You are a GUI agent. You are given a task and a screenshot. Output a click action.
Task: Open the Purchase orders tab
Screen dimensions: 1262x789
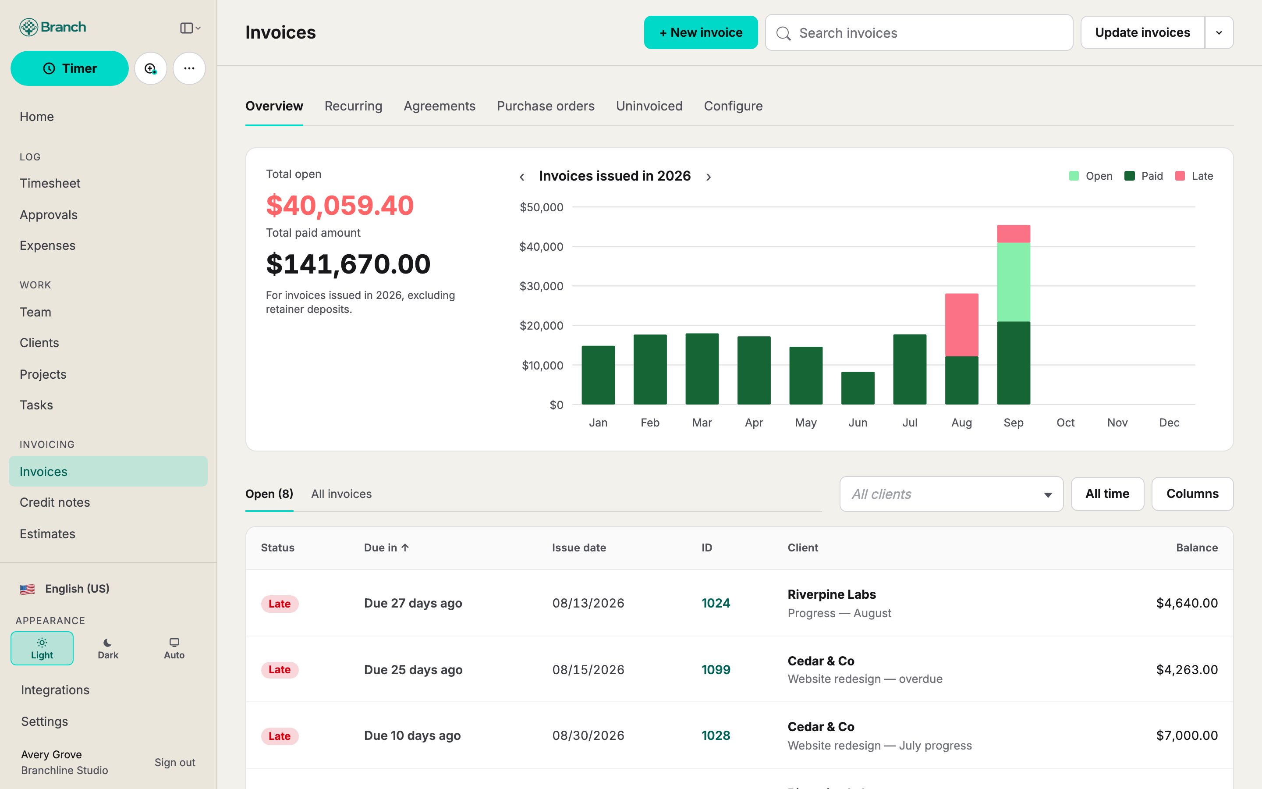546,106
